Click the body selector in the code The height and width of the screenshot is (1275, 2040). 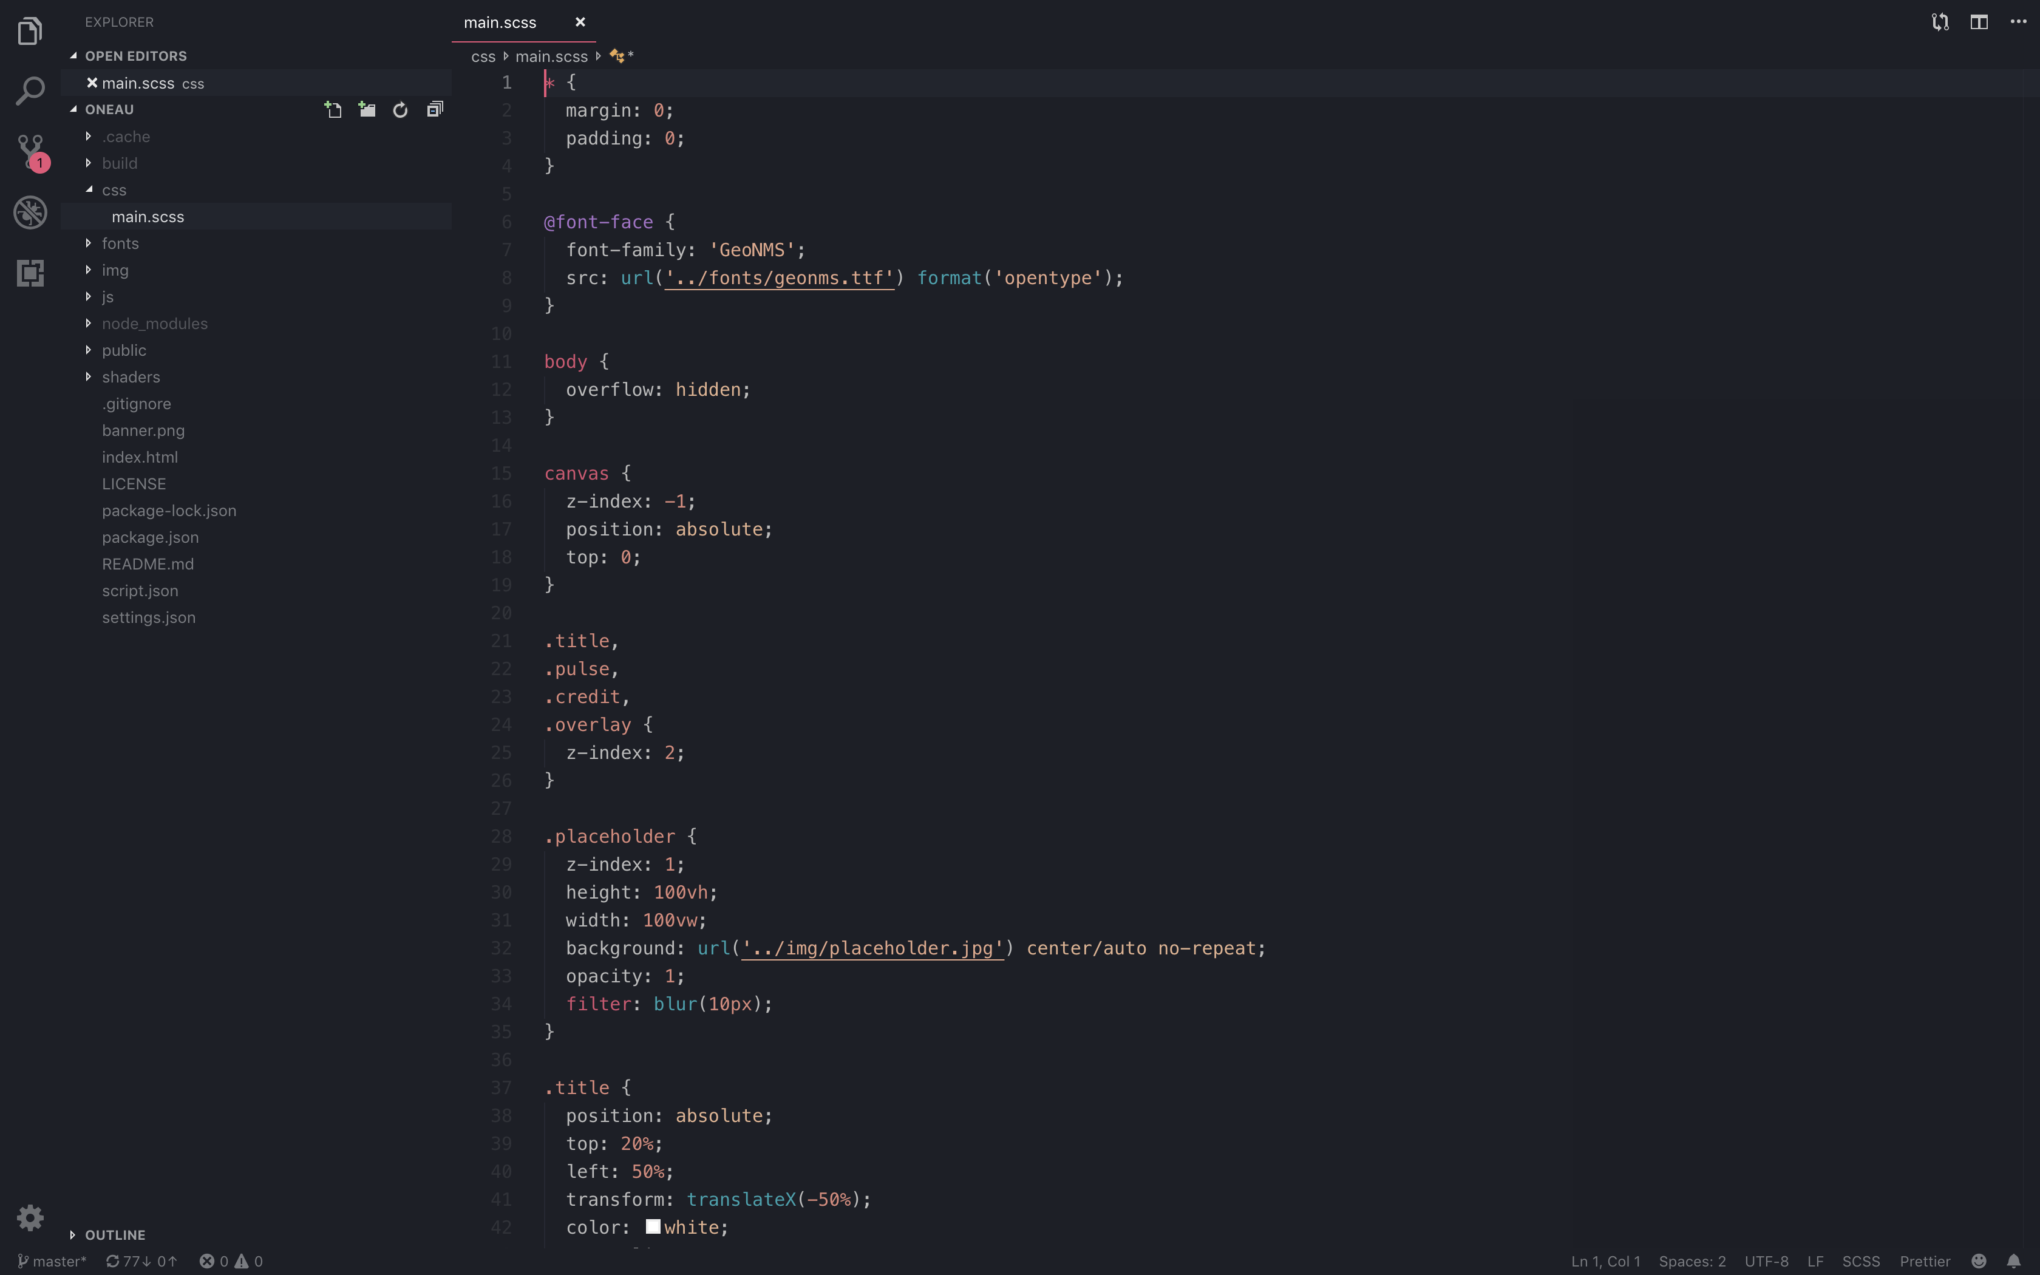point(565,362)
